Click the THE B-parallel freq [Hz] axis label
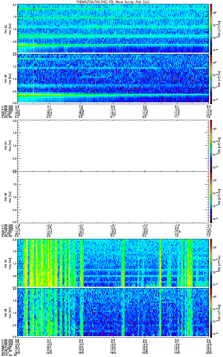The height and width of the screenshot is (357, 223). coord(8,312)
